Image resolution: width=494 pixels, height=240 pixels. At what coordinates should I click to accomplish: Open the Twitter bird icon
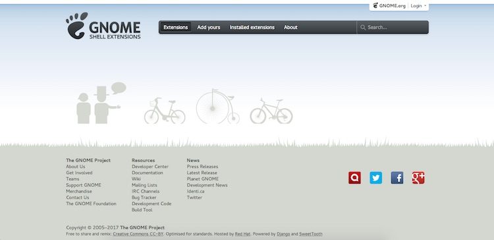(x=376, y=178)
